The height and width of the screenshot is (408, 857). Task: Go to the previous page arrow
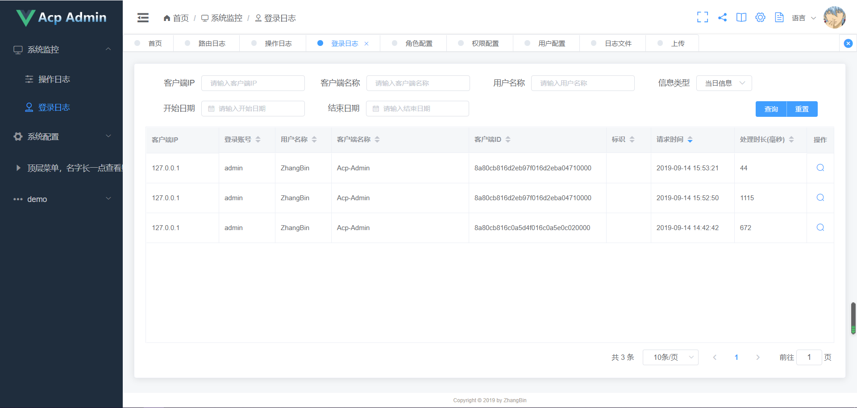715,357
